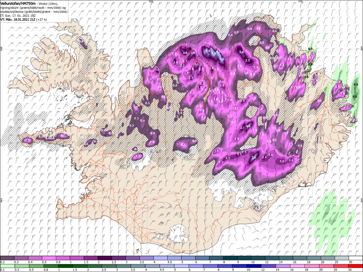The height and width of the screenshot is (272, 363).
Task: Select the darkest purple 2 swatch in snow scale
Action: pyautogui.click(x=105, y=258)
